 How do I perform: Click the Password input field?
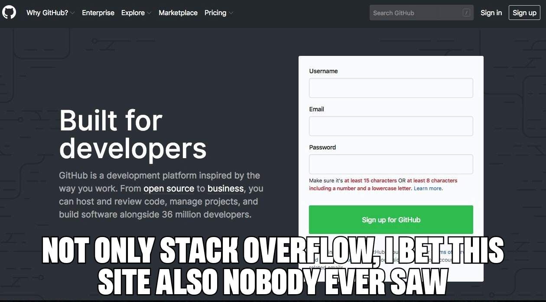click(391, 164)
